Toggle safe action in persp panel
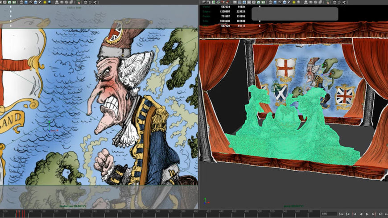The image size is (388, 218). (x=259, y=2)
